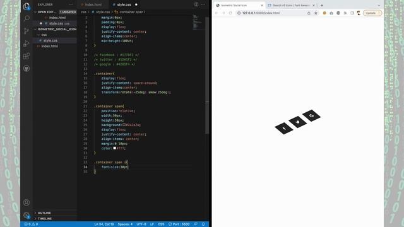Image resolution: width=404 pixels, height=227 pixels.
Task: Open the camera extension icon in Chrome
Action: [331, 13]
